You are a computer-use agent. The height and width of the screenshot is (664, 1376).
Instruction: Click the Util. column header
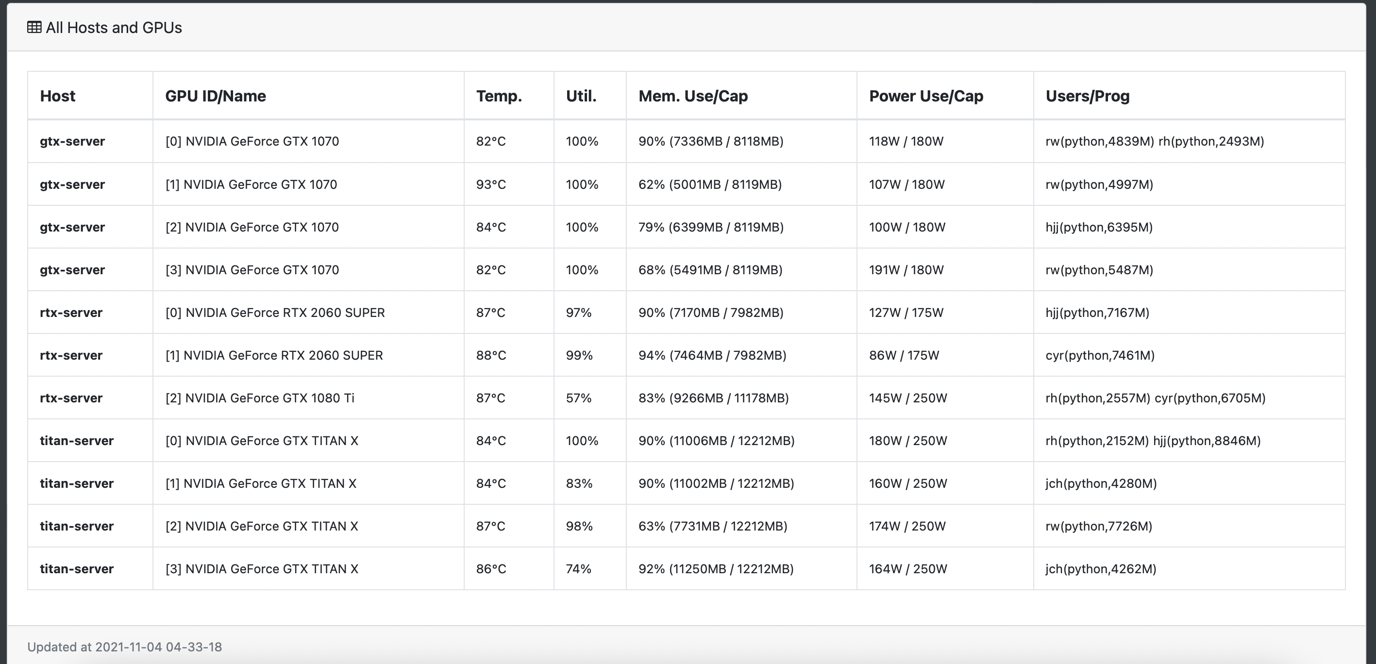[581, 96]
